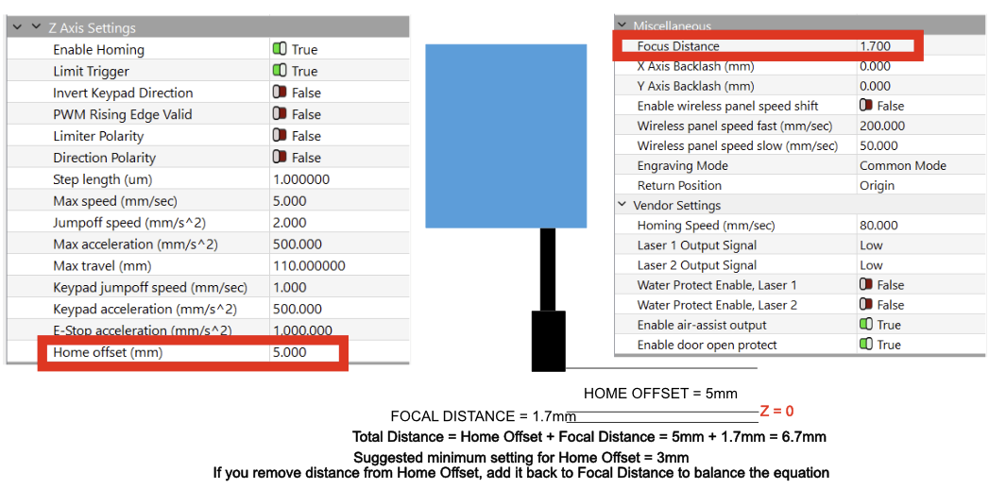
Task: Collapse the Vendor Settings section
Action: click(622, 205)
